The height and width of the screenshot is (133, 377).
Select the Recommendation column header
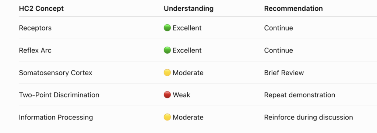pos(293,9)
